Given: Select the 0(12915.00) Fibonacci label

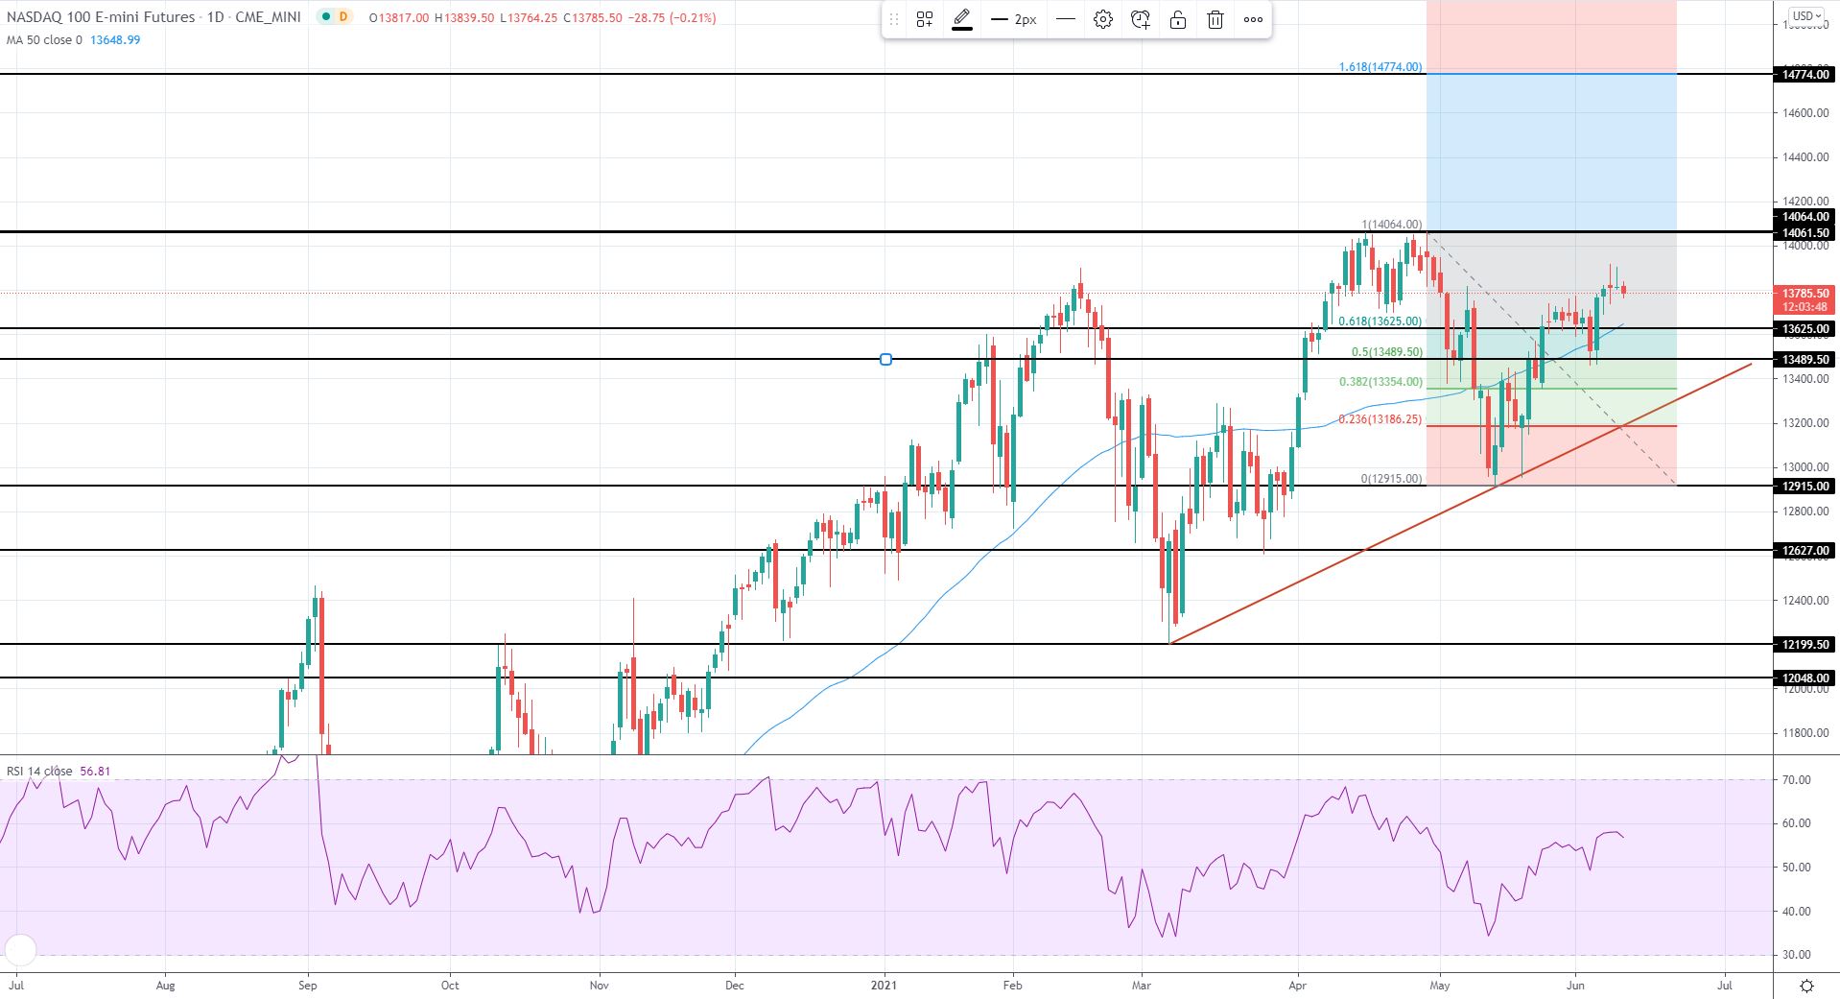Looking at the screenshot, I should pyautogui.click(x=1392, y=479).
